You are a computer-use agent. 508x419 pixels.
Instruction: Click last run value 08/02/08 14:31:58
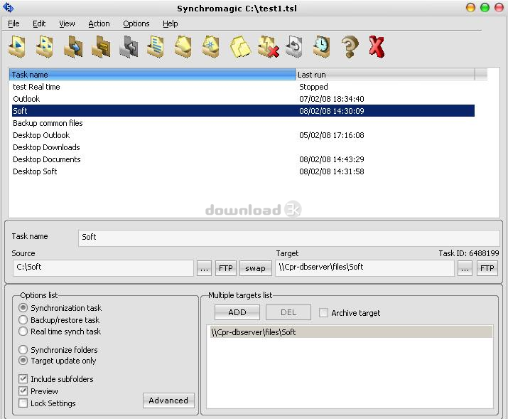[332, 171]
